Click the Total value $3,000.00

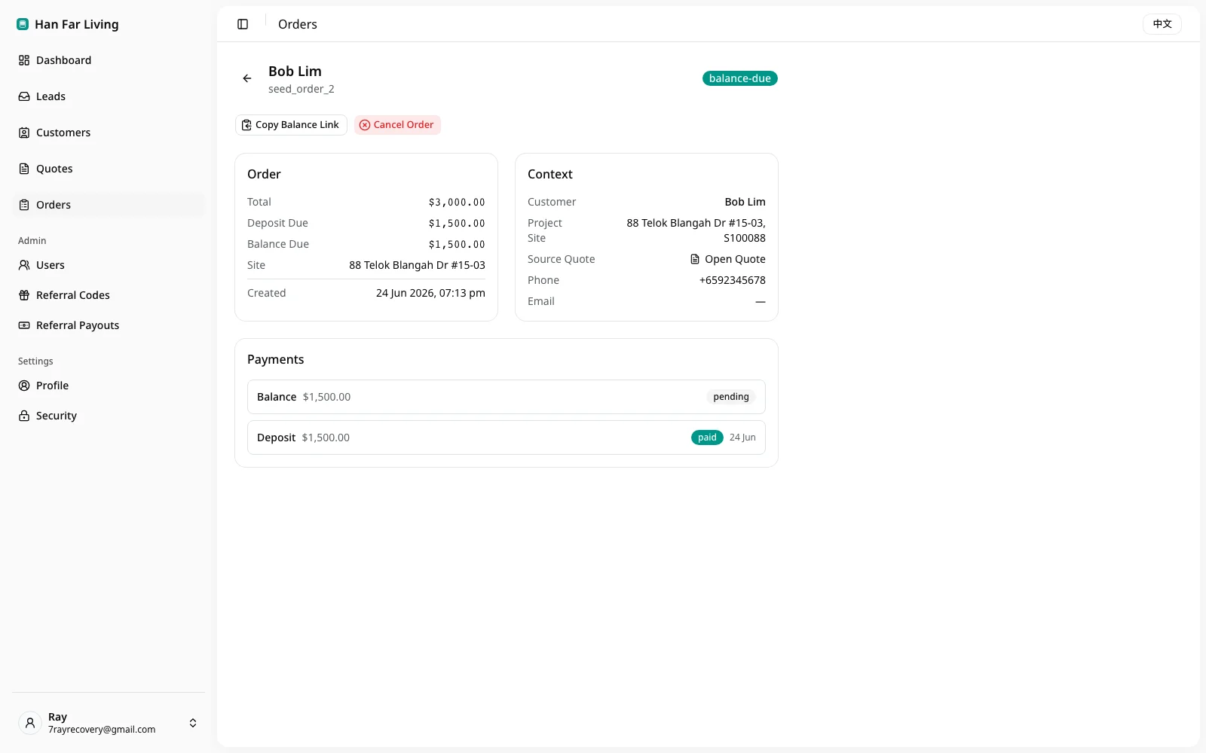click(457, 202)
